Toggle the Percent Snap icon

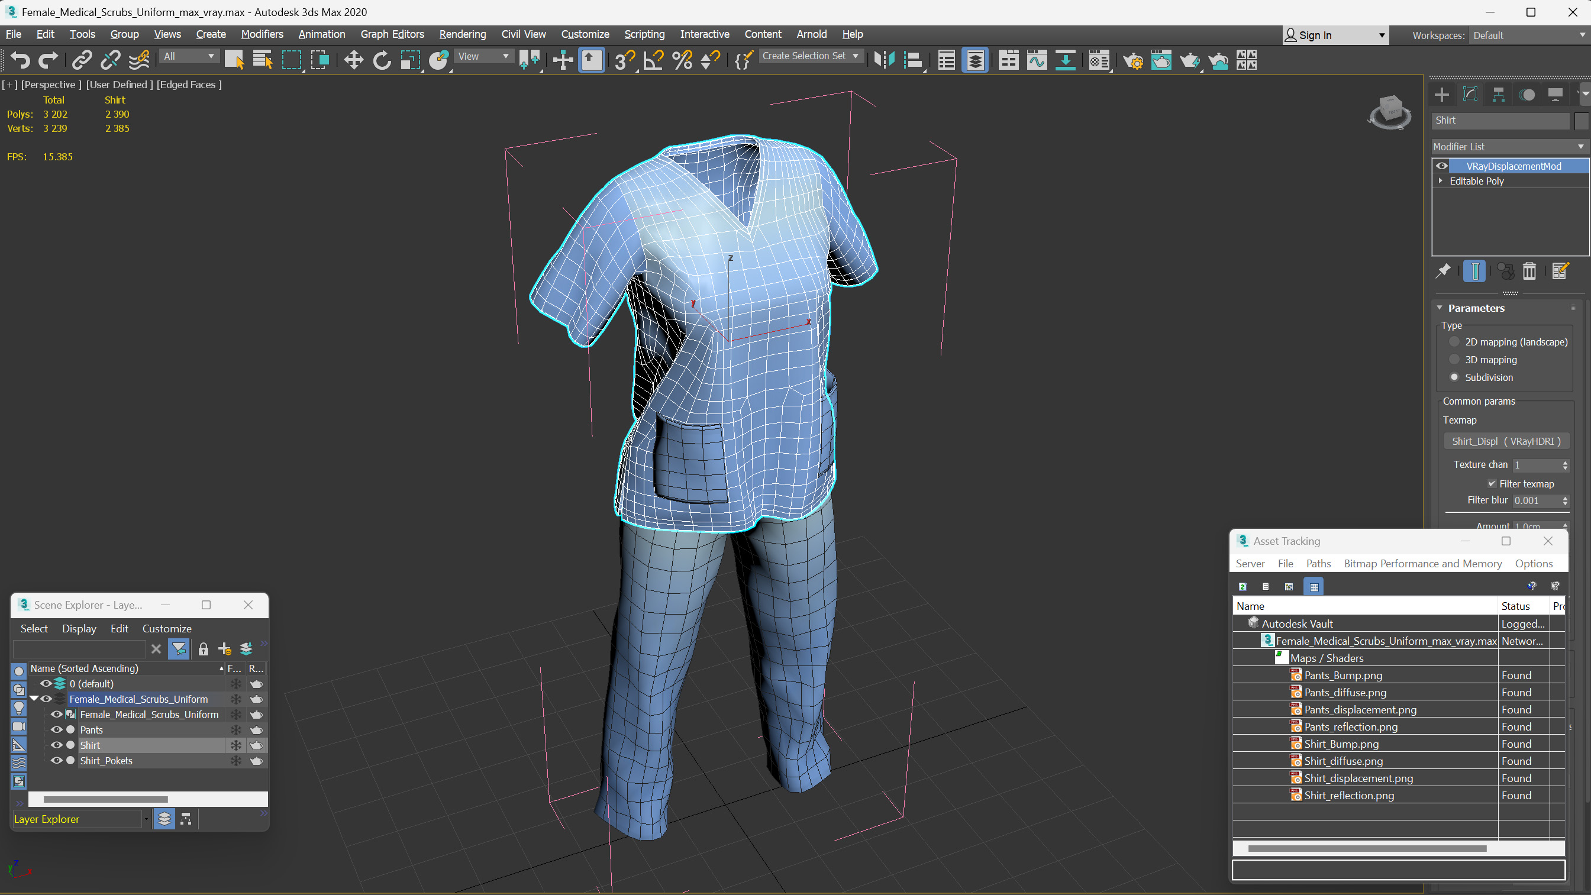[x=682, y=60]
